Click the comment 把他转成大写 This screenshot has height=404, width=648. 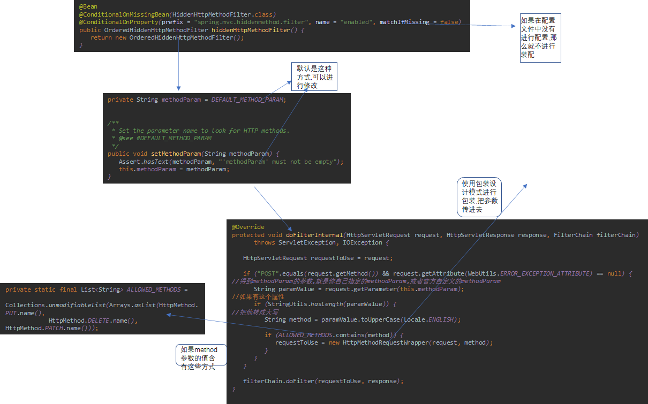pos(255,312)
